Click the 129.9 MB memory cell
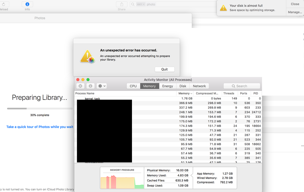This screenshot has width=304, height=192. pyautogui.click(x=186, y=130)
